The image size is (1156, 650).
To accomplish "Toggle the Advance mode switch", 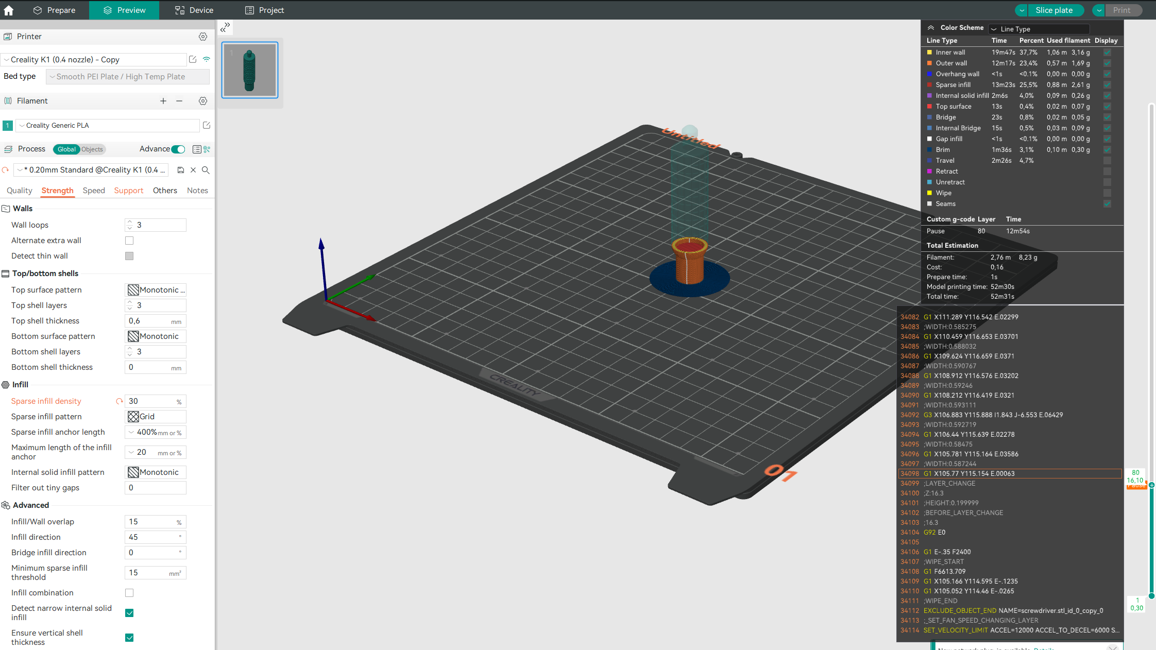I will pos(178,149).
